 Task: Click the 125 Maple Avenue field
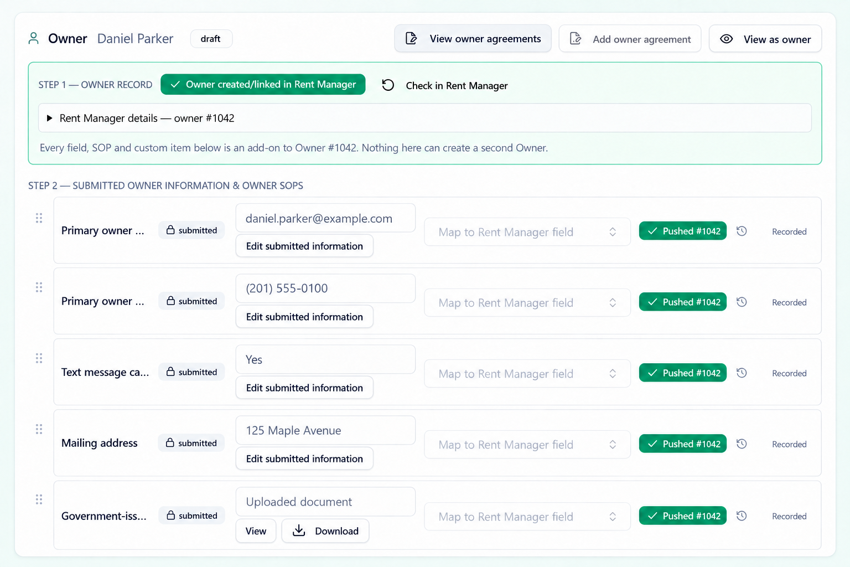pos(325,430)
